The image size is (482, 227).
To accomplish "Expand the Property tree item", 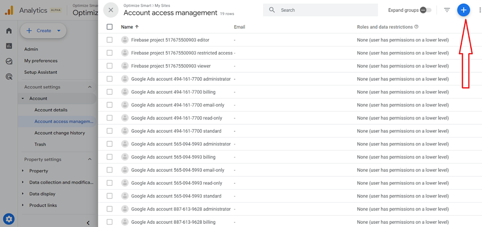I will (x=23, y=171).
